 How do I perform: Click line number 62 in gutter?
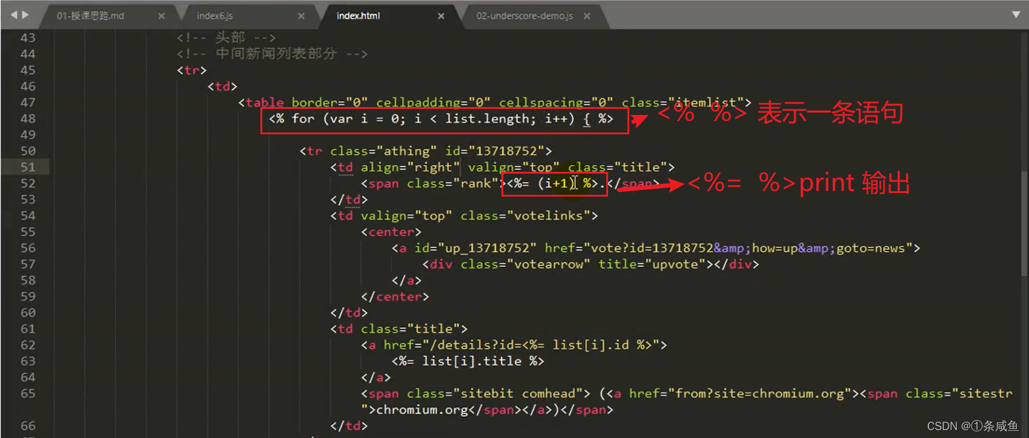tap(28, 345)
